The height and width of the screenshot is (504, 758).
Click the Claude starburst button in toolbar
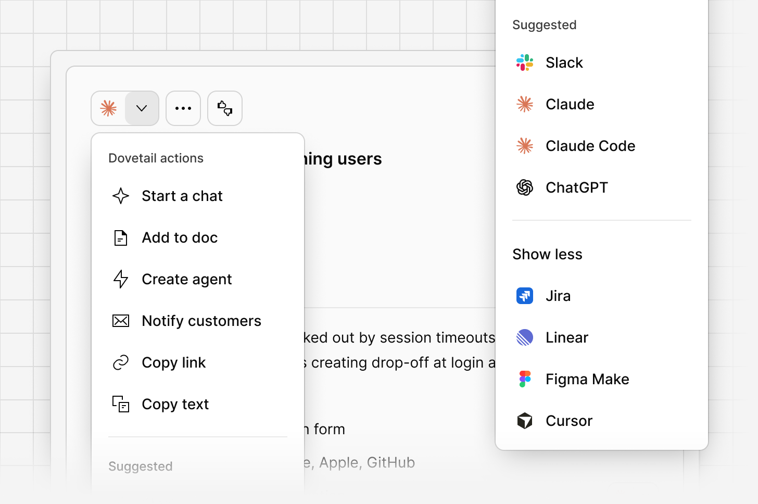tap(108, 108)
